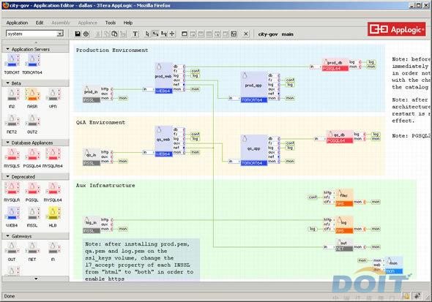Select the arrow pointer tool
Image resolution: width=432 pixels, height=302 pixels.
coord(147,34)
